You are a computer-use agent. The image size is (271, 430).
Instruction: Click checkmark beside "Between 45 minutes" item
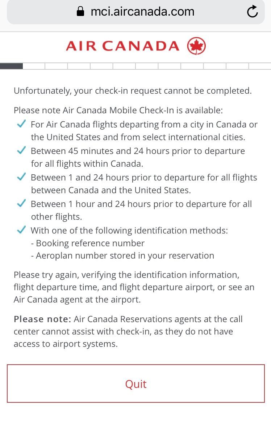(x=21, y=151)
